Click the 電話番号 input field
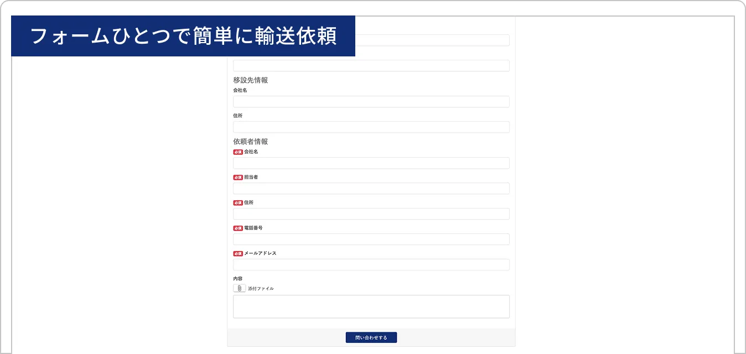The height and width of the screenshot is (354, 746). pos(371,239)
